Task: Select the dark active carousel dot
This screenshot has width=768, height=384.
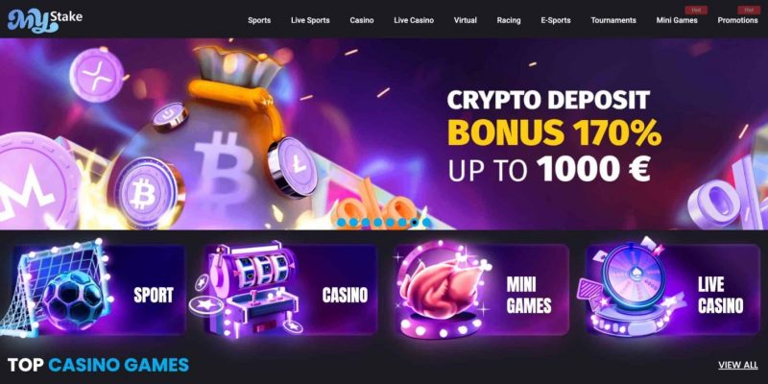Action: [x=415, y=223]
